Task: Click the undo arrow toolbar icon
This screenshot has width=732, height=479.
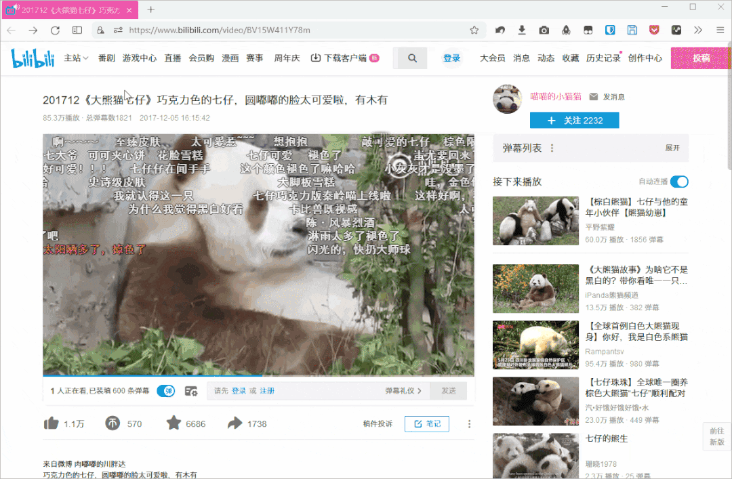Action: pyautogui.click(x=500, y=30)
